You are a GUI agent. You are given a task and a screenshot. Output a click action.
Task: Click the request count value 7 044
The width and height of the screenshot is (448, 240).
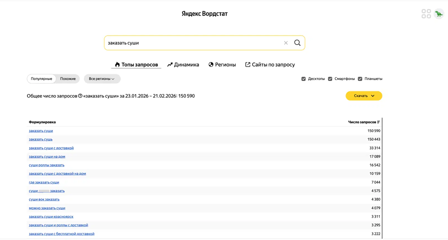click(x=376, y=182)
